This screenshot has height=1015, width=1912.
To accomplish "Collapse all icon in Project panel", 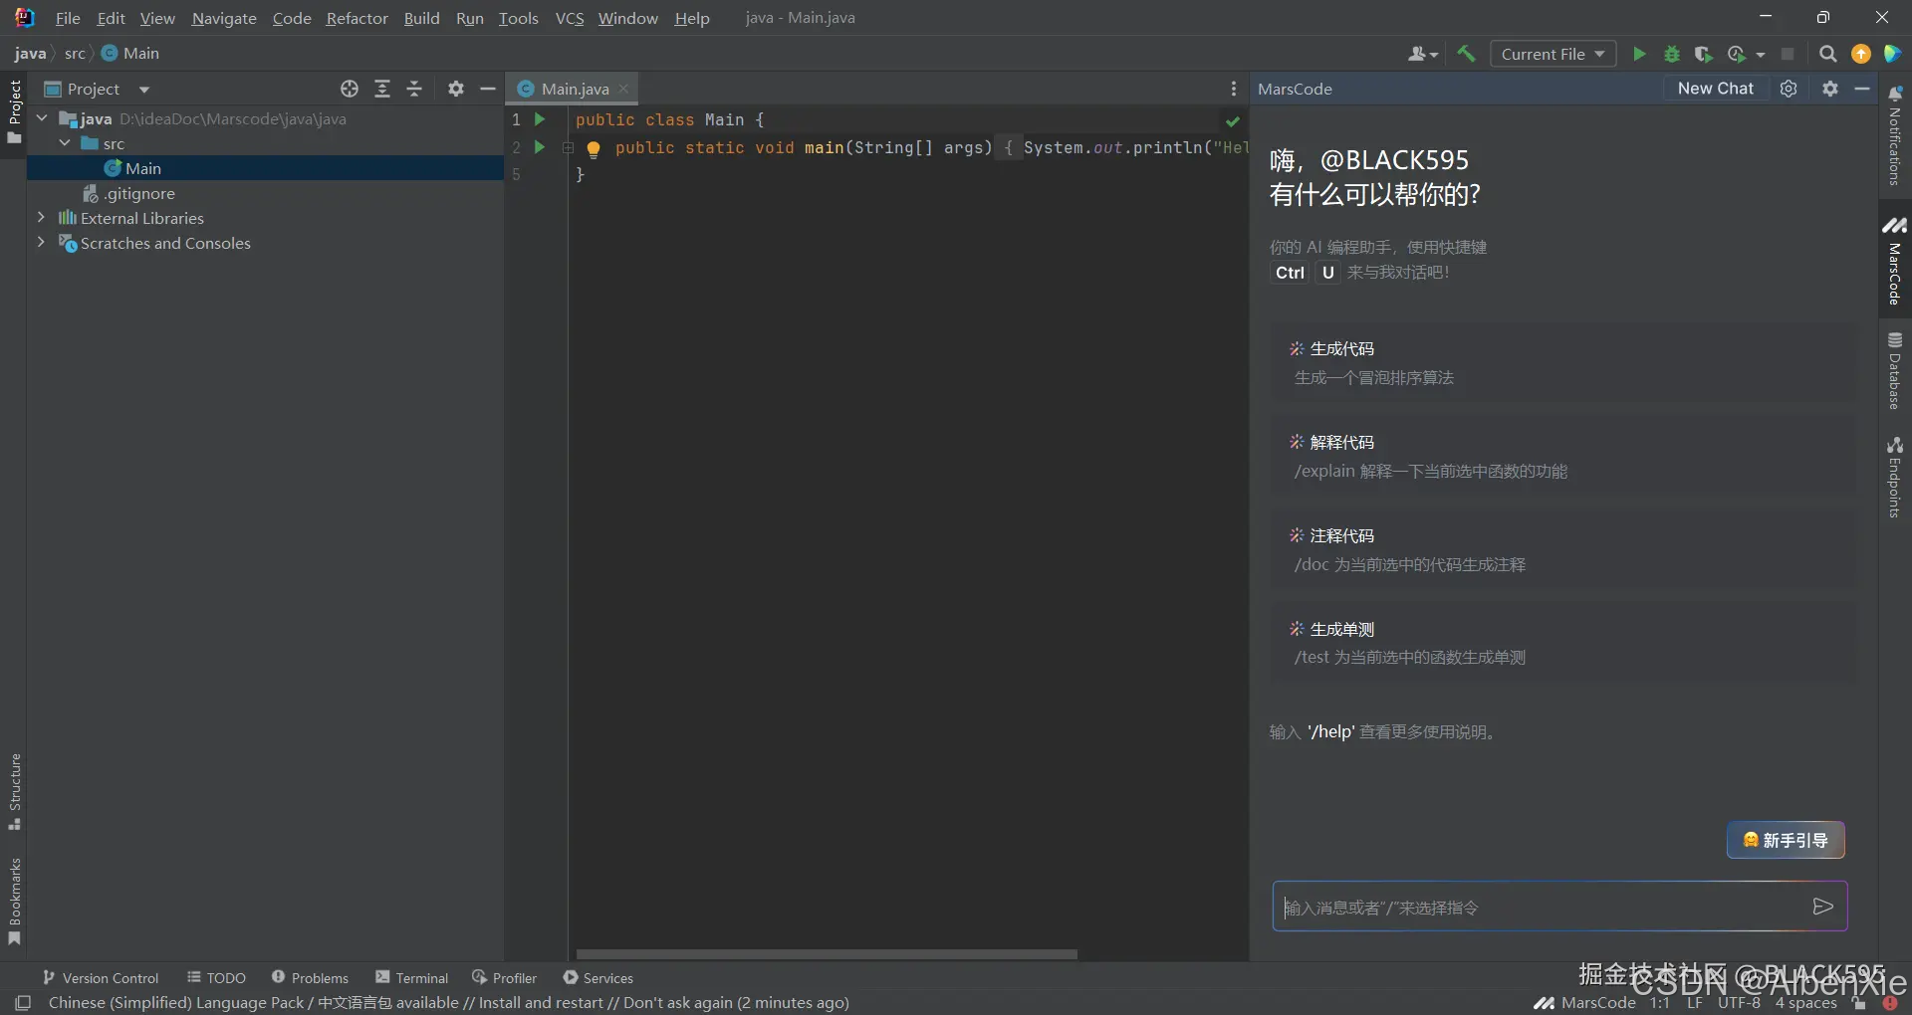I will 415,89.
